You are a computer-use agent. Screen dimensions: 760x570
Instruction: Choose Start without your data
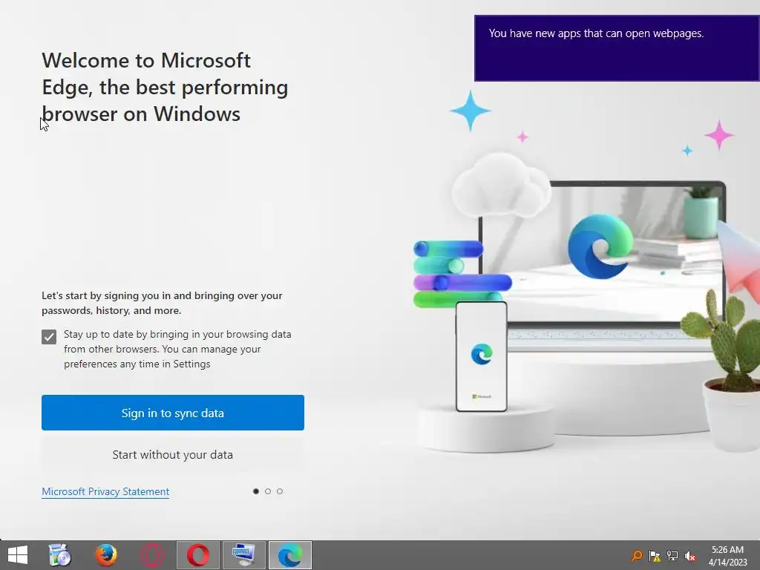(172, 455)
